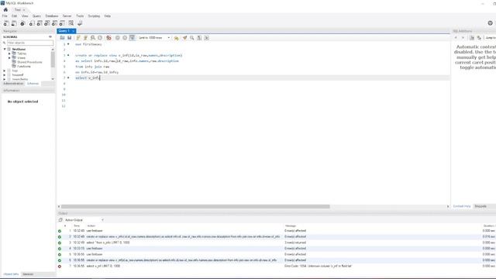The image size is (496, 279).
Task: Toggle continue-on-error execution icon
Action: (x=108, y=38)
